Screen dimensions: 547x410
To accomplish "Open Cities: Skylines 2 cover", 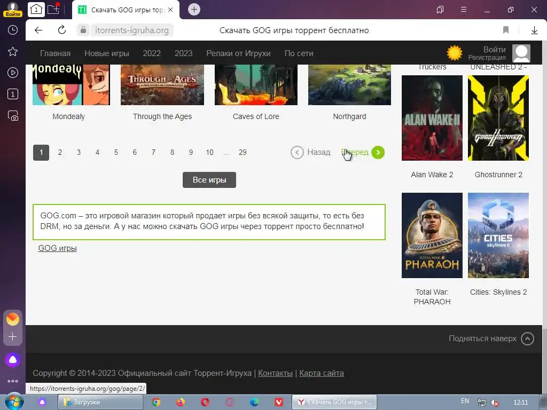I will [498, 235].
